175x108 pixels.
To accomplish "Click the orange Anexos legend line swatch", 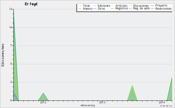I will [80, 8].
